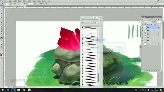Open workspace switcher dropdown top right
Image resolution: width=164 pixels, height=92 pixels.
[x=159, y=4]
